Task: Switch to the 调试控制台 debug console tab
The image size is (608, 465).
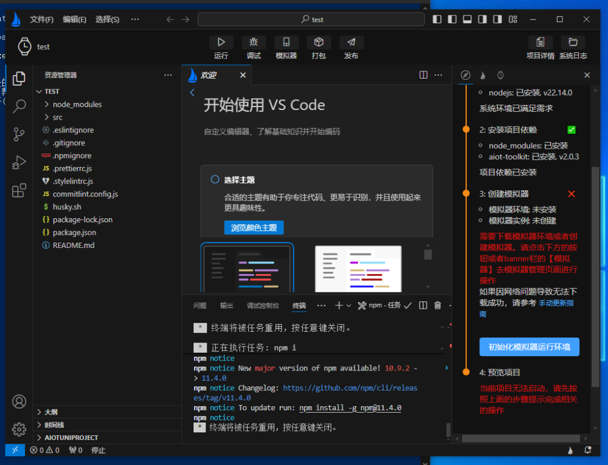Action: pos(263,306)
